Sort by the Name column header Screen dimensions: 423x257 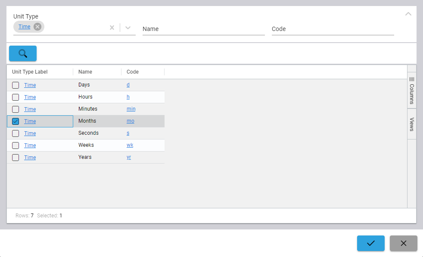tap(85, 72)
